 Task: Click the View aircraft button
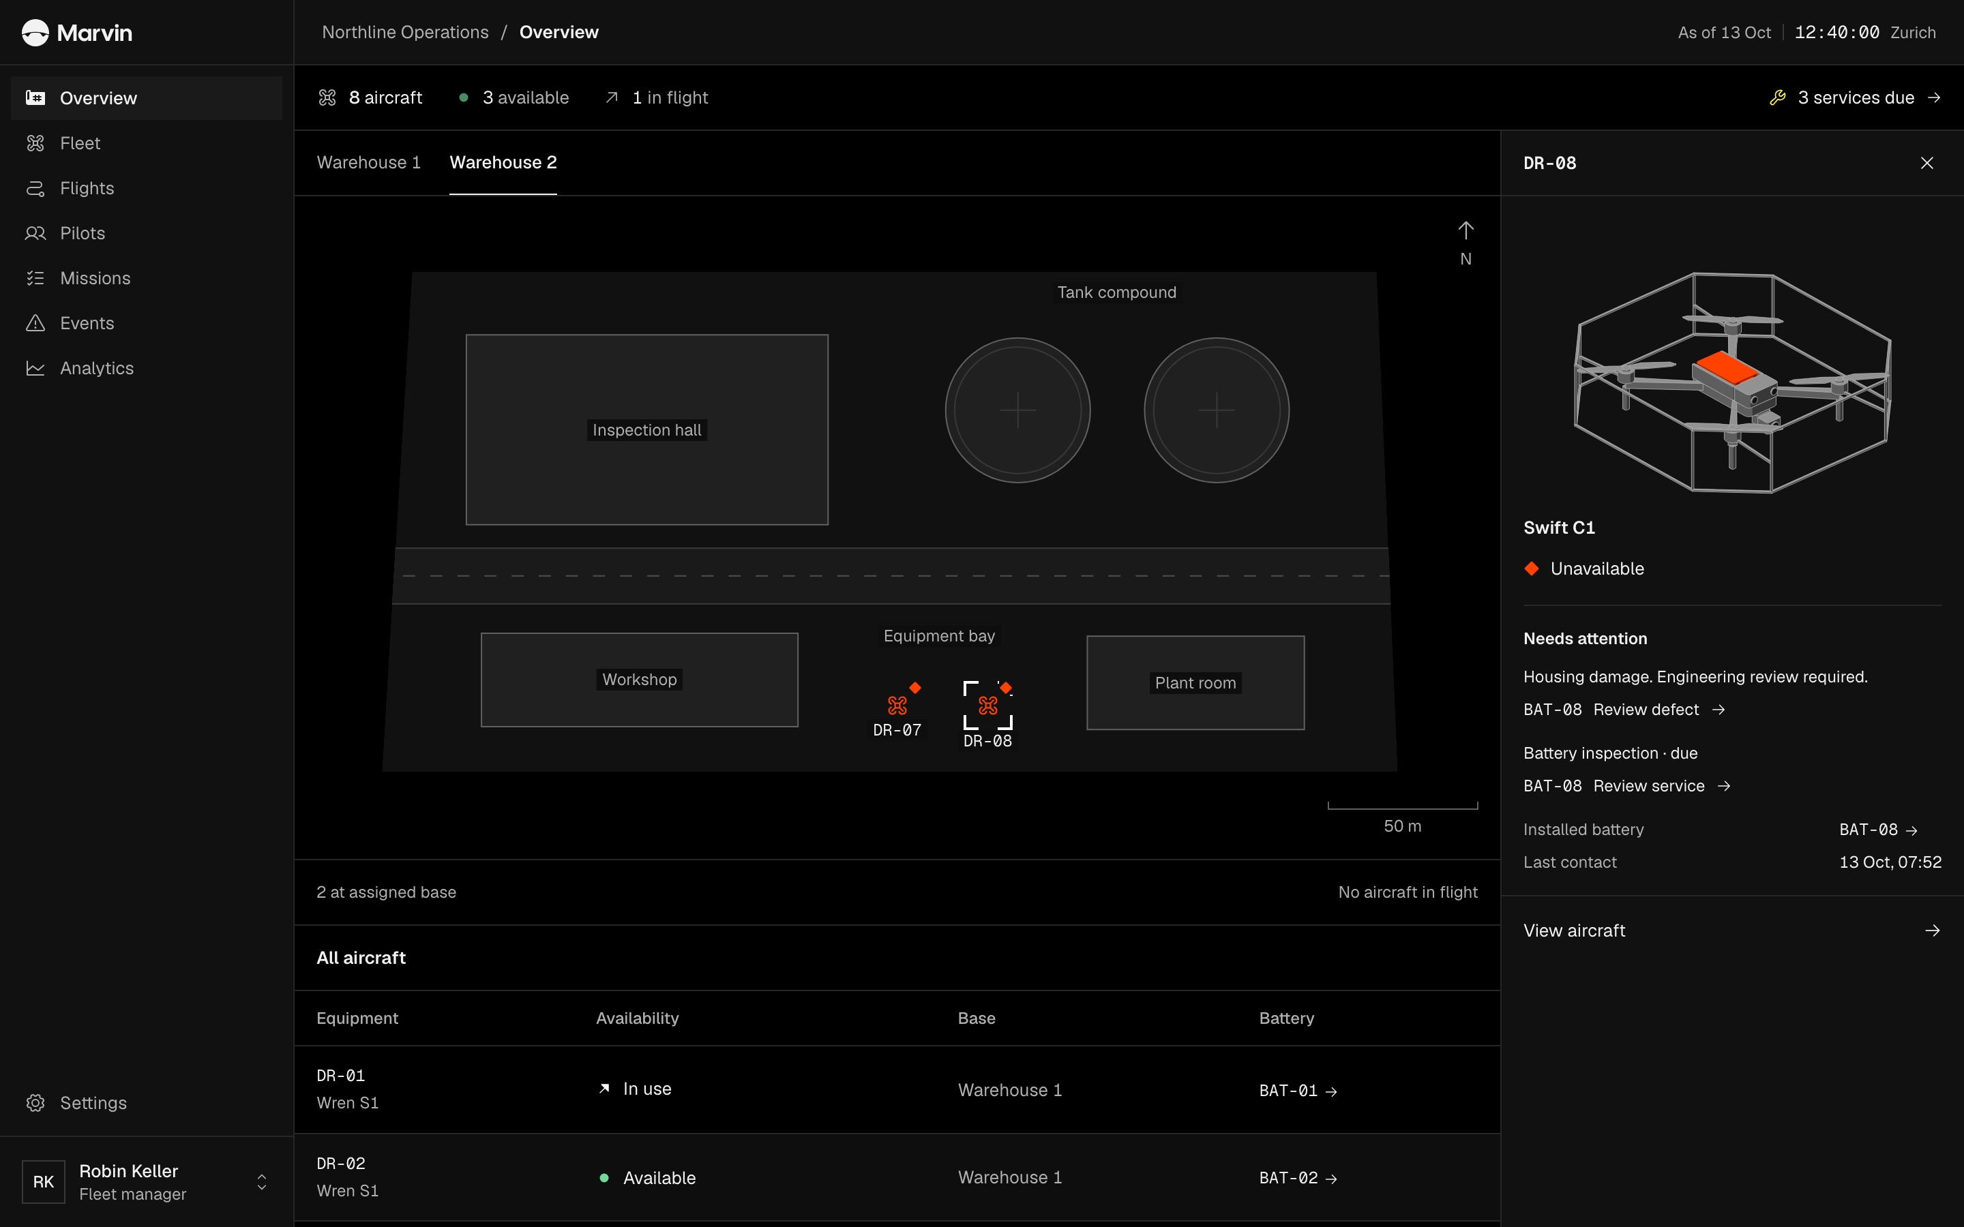[1732, 930]
